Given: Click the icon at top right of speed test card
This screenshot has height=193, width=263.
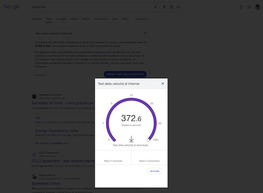Looking at the screenshot, I should coord(145,33).
